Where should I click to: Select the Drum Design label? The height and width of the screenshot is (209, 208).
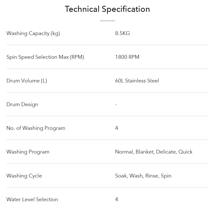point(22,104)
